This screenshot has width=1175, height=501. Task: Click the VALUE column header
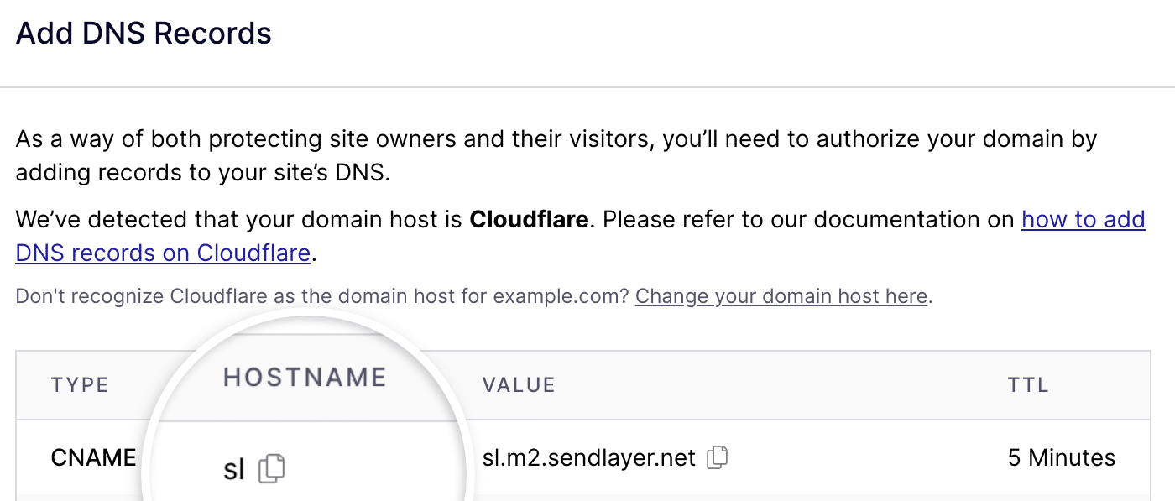[x=519, y=385]
